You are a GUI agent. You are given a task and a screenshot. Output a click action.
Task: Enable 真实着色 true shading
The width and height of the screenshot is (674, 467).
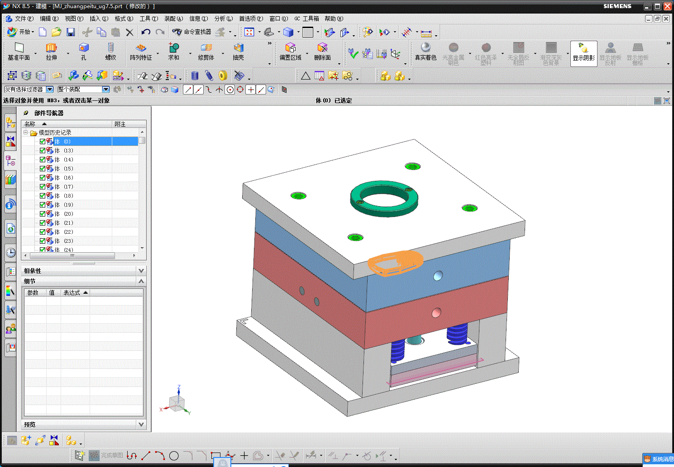pyautogui.click(x=425, y=52)
